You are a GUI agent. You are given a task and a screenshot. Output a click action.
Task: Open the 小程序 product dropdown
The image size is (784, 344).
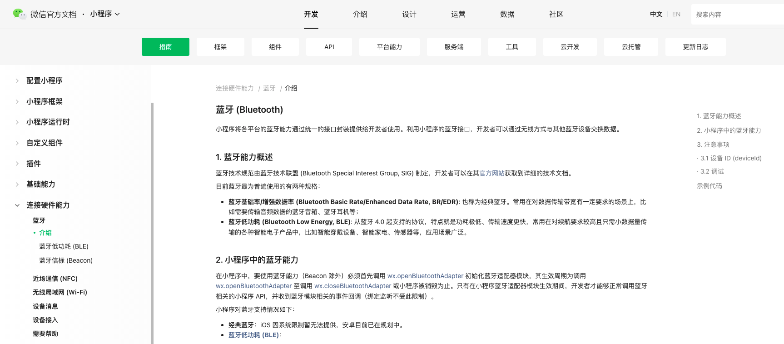pos(104,14)
